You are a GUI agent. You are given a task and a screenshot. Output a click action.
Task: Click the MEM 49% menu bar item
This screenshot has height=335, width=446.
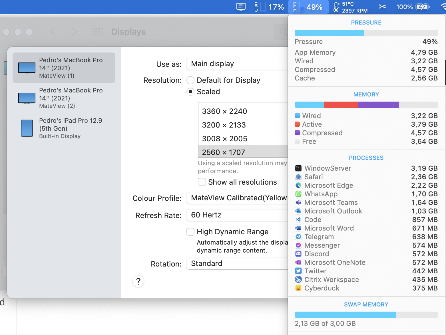click(x=308, y=7)
